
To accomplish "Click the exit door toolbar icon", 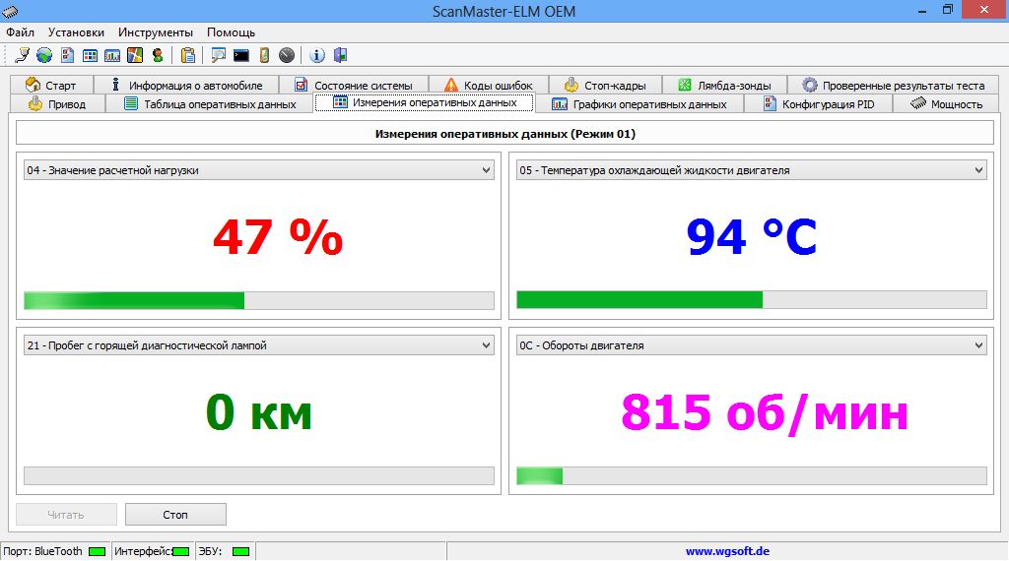I will [x=340, y=55].
